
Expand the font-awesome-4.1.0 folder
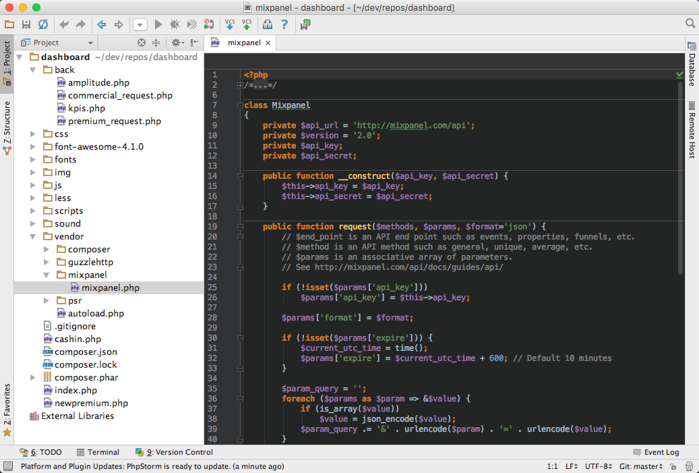(x=33, y=147)
